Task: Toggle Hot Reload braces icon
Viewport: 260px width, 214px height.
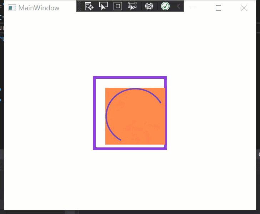Action: (x=149, y=6)
